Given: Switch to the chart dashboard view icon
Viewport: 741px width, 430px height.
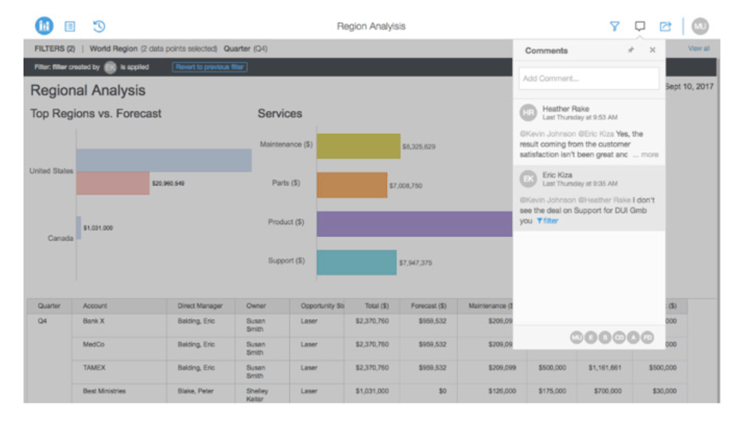Looking at the screenshot, I should click(x=44, y=26).
